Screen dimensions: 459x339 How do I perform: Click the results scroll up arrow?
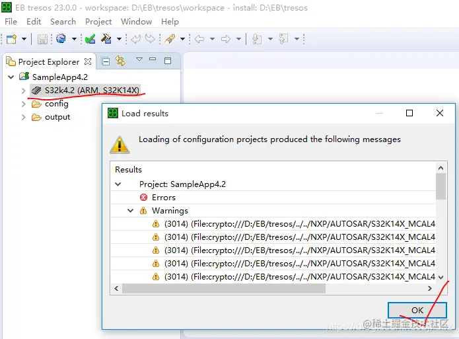point(441,168)
